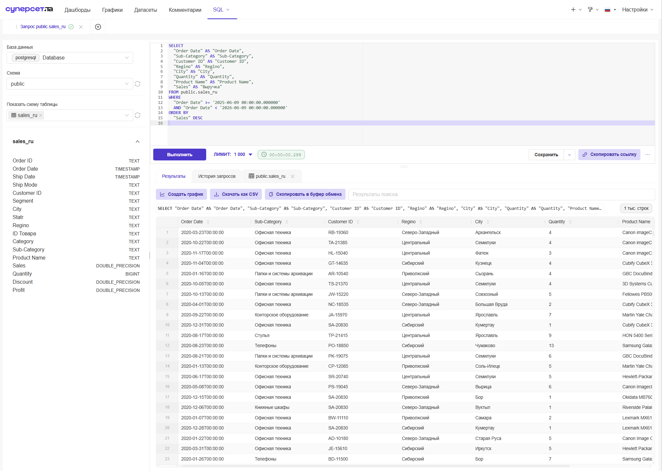Click the Product Name column header
662x471 pixels.
point(636,222)
